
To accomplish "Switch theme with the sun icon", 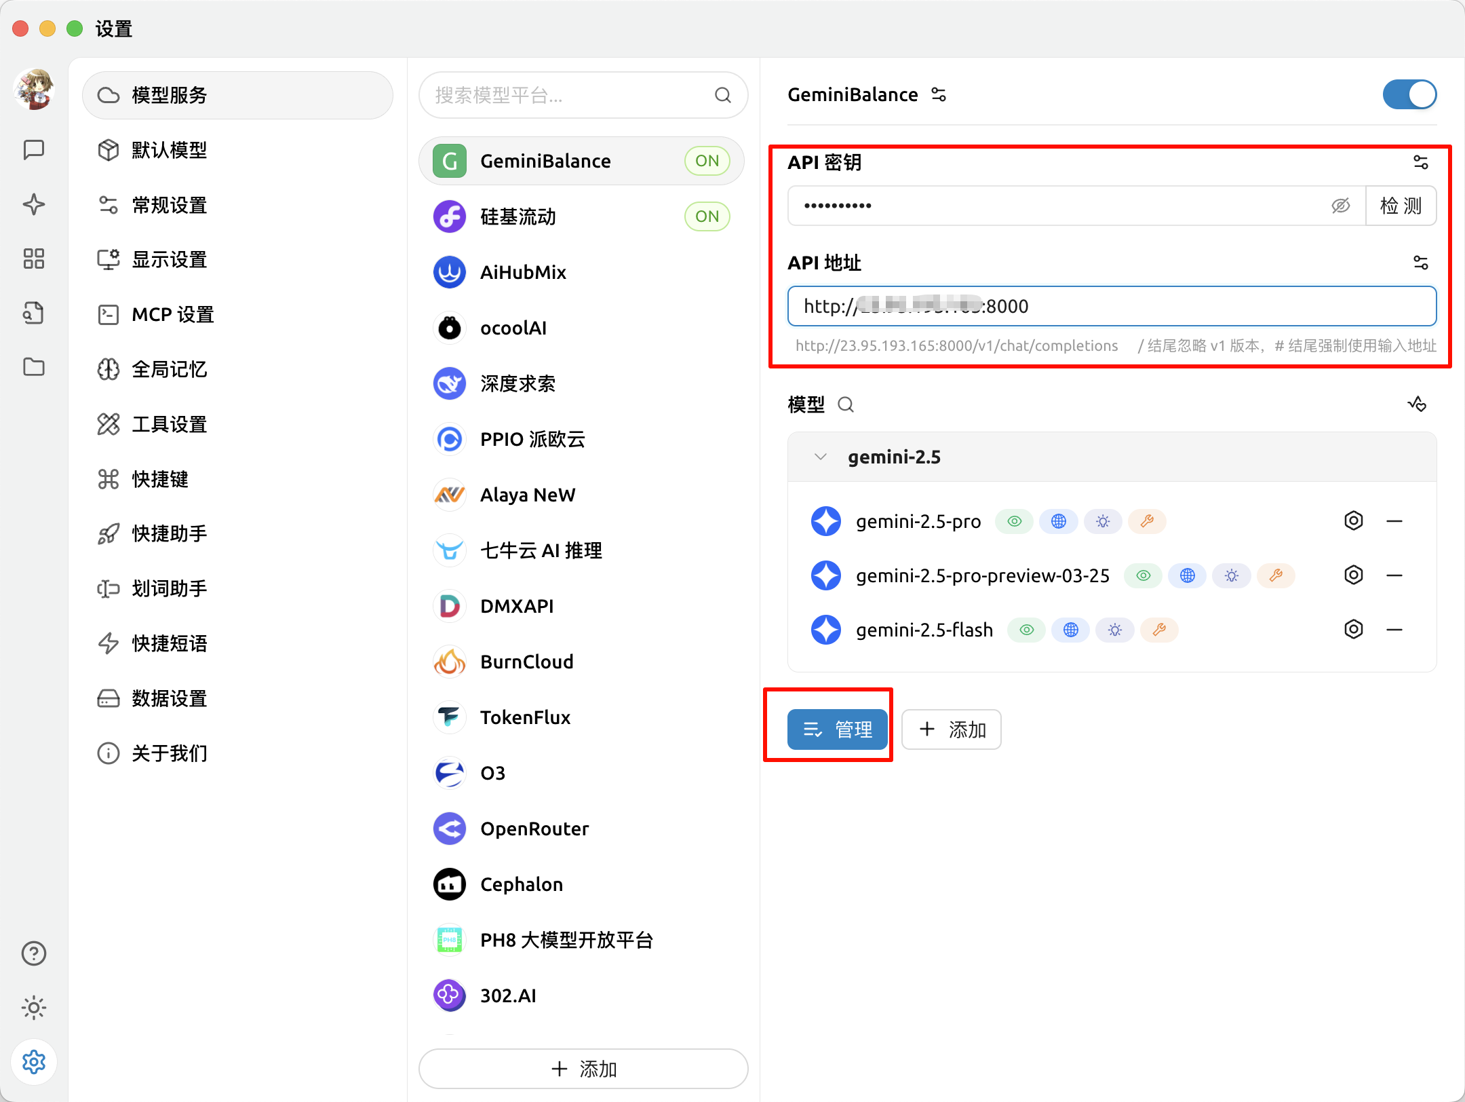I will 33,1008.
